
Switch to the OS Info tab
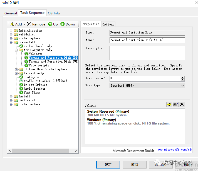coord(54,13)
